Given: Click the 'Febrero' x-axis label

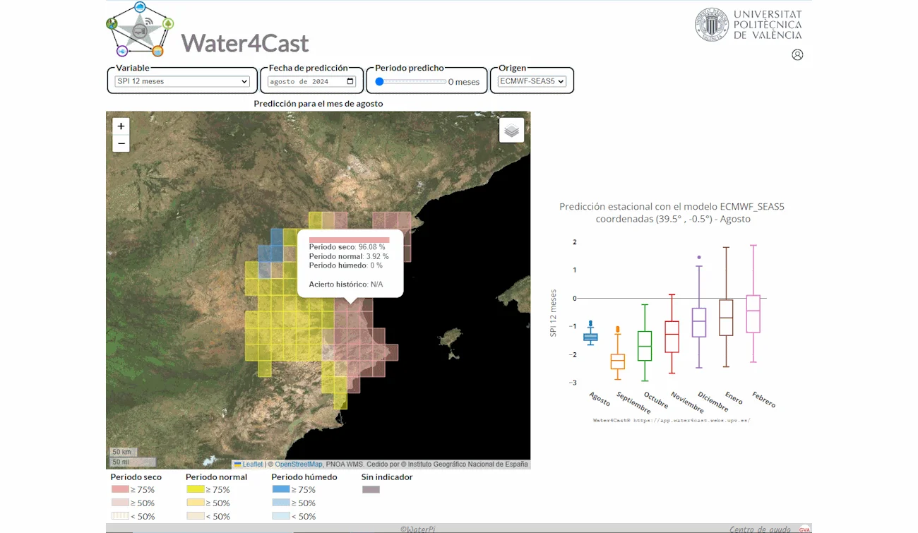Looking at the screenshot, I should tap(763, 400).
